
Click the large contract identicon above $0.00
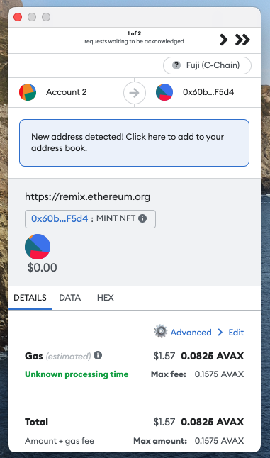[38, 247]
